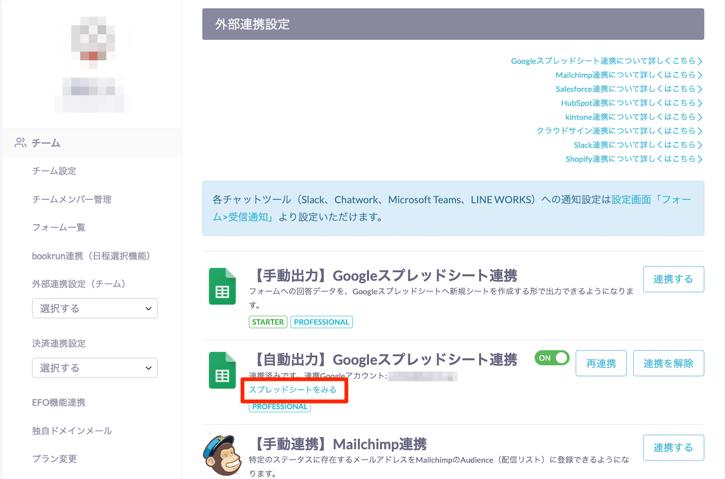
Task: Click the Mailchimp monkey logo
Action: [x=222, y=455]
